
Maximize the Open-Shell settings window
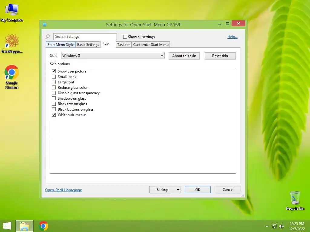click(x=228, y=24)
